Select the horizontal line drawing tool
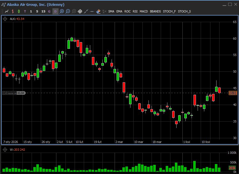The image size is (239, 174). tap(92, 11)
